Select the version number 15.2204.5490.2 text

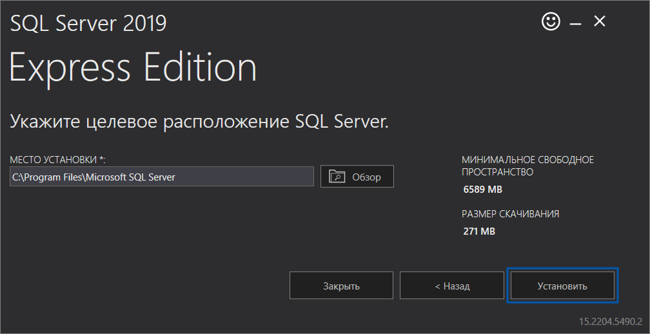coord(610,322)
